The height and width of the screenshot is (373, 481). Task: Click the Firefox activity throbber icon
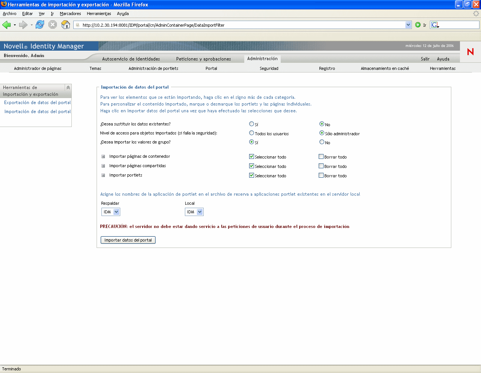[476, 14]
